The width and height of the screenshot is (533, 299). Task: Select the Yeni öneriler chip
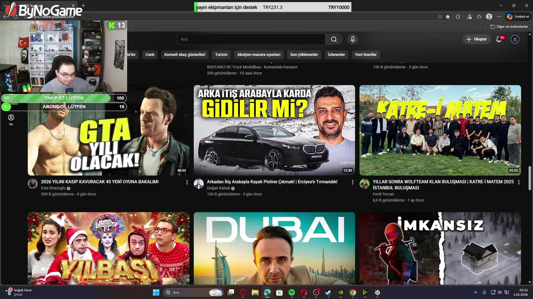(x=366, y=54)
